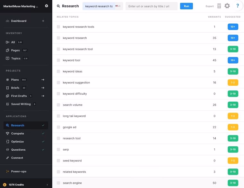Select the keyword difficulty checkbox
Viewport: 244px width, 188px height.
click(x=58, y=94)
